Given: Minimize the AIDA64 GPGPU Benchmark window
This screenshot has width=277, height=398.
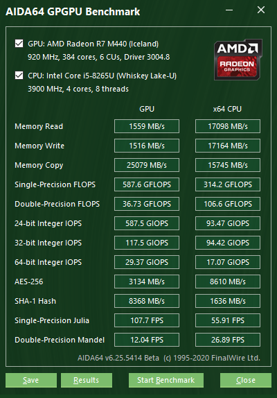Looking at the screenshot, I should click(229, 10).
